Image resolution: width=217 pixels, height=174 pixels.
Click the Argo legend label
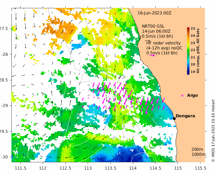(x=192, y=95)
